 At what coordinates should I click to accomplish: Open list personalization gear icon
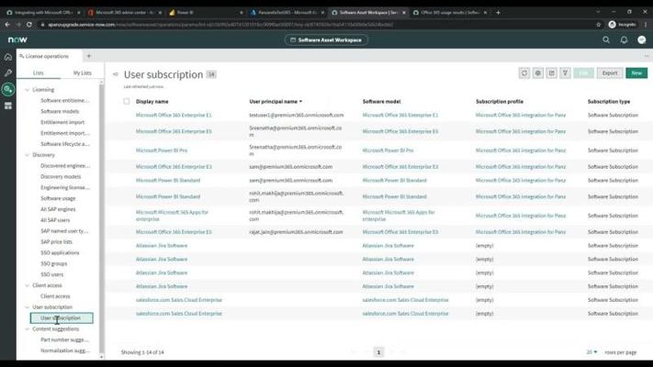tap(537, 72)
